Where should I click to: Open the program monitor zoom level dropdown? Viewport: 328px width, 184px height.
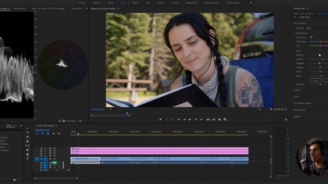pos(114,109)
